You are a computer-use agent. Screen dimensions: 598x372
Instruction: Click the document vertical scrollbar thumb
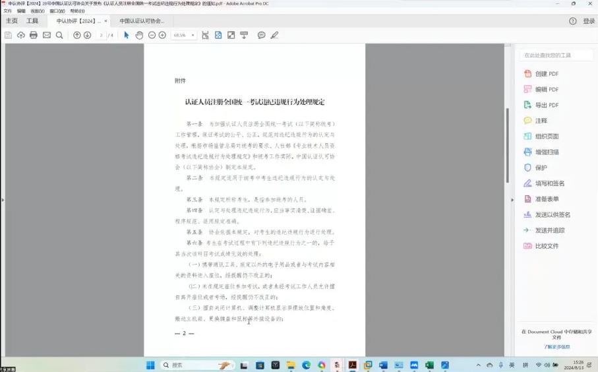click(507, 146)
